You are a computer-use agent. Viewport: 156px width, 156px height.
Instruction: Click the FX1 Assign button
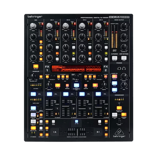67,85
